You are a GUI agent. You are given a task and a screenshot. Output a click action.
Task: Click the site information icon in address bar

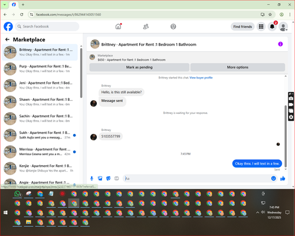(31, 15)
